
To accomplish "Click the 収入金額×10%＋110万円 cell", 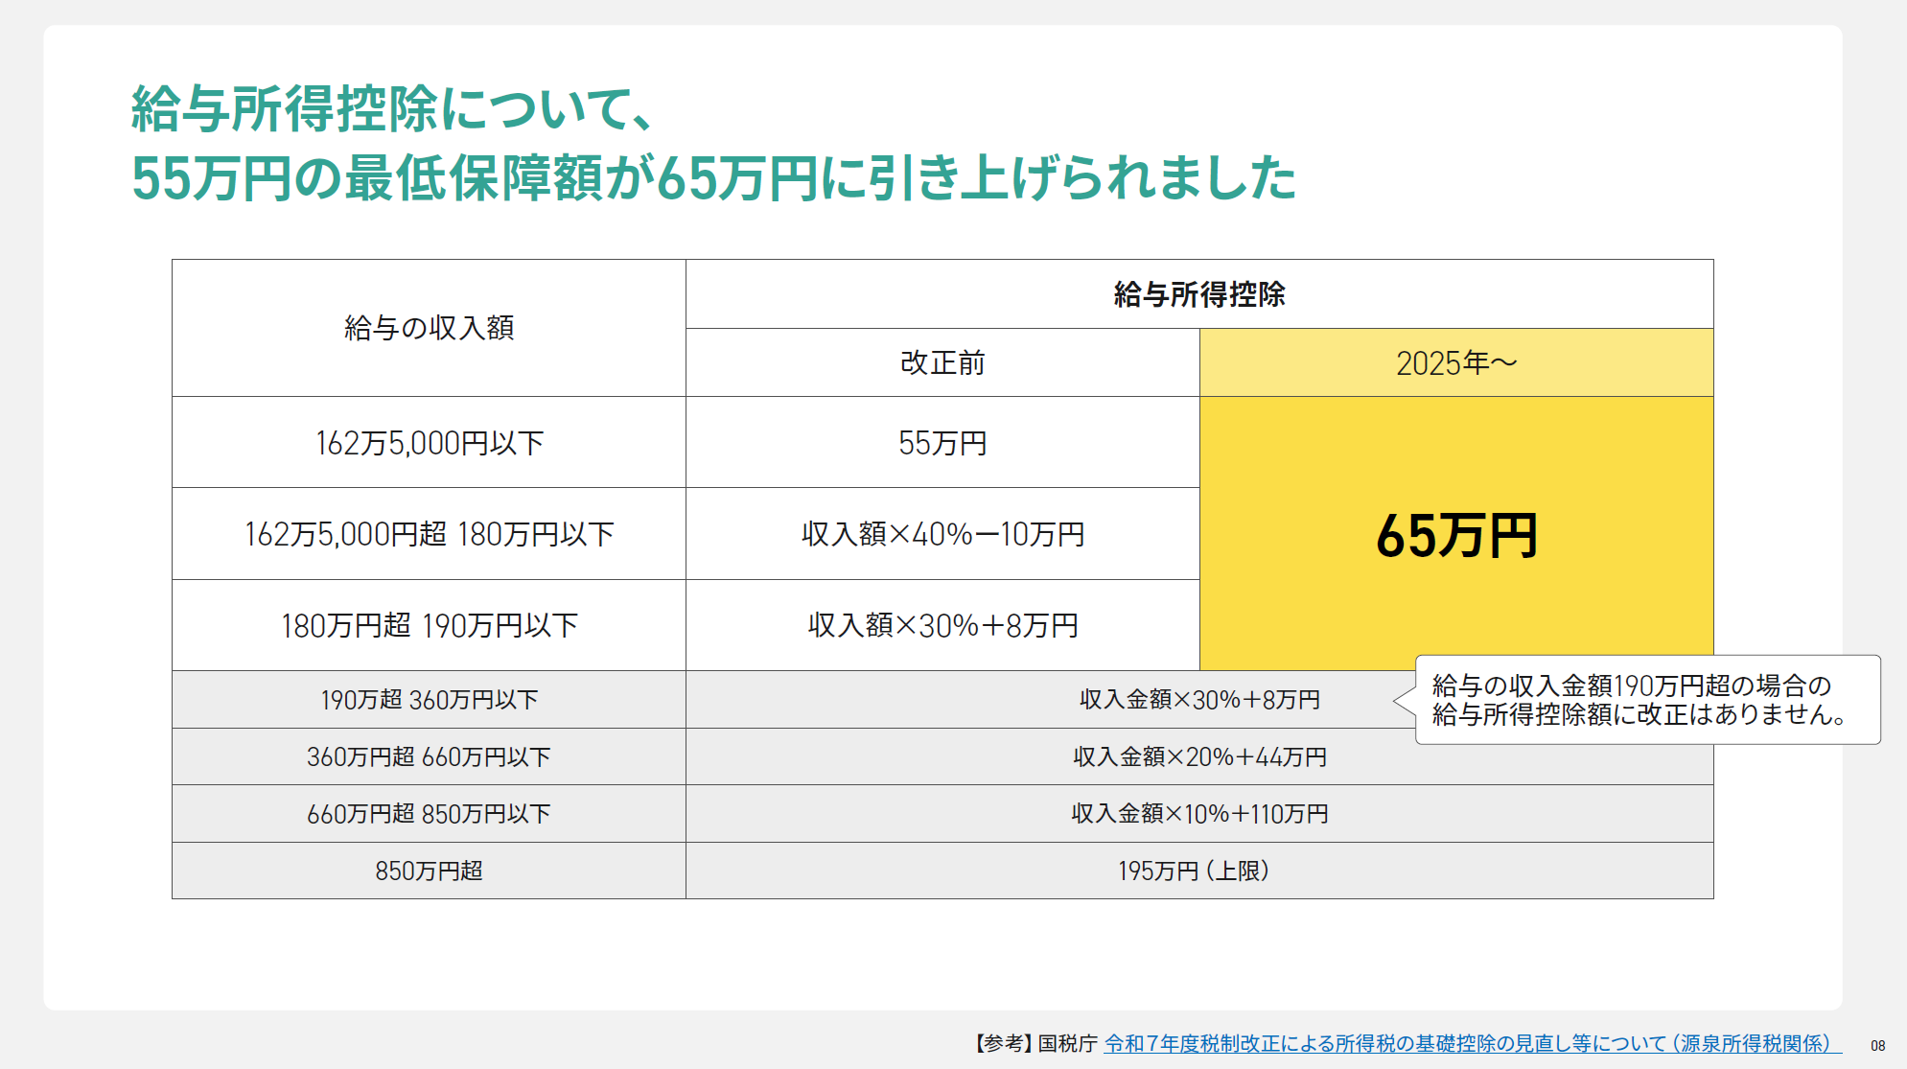I will point(1198,814).
